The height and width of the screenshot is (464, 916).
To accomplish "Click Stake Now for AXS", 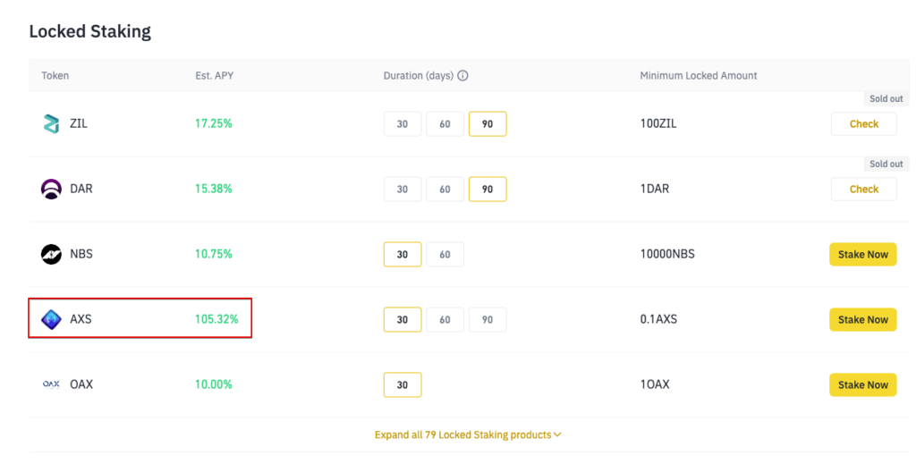I will click(863, 320).
